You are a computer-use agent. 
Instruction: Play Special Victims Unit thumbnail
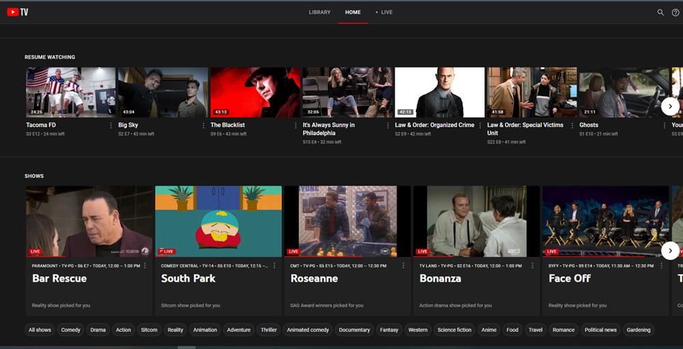coord(532,92)
